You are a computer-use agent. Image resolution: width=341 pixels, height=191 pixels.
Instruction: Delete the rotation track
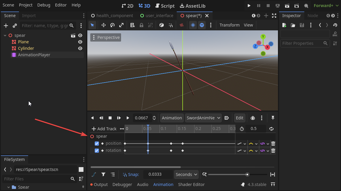(x=273, y=151)
